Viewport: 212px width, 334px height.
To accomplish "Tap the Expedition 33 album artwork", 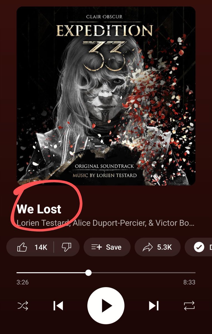I will pos(106,96).
